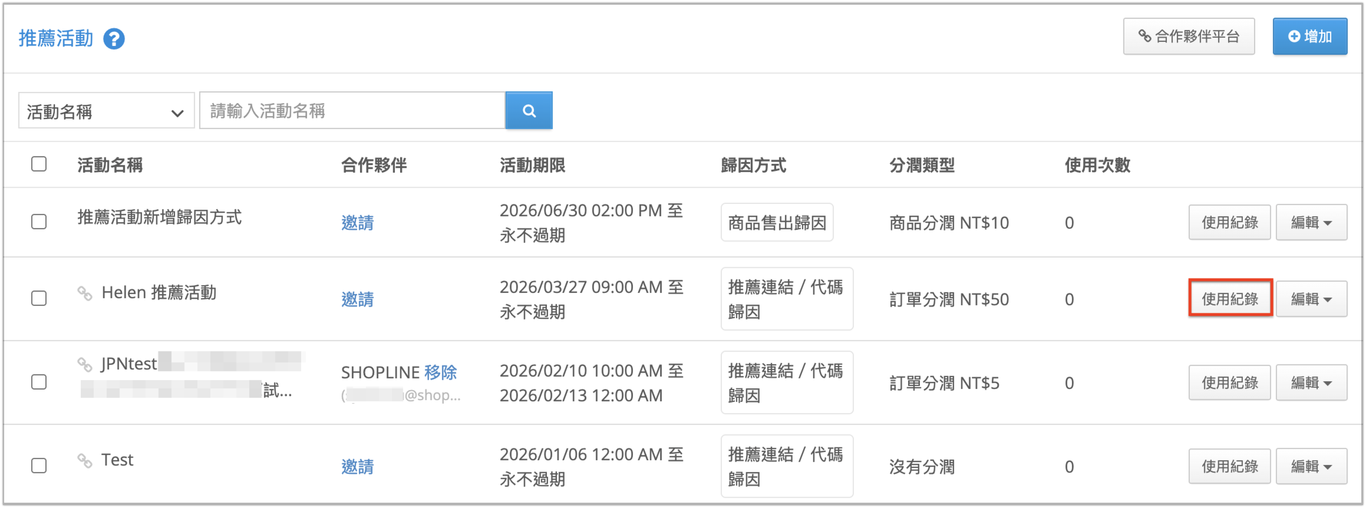Click campaign name Test
The width and height of the screenshot is (1366, 508).
117,460
